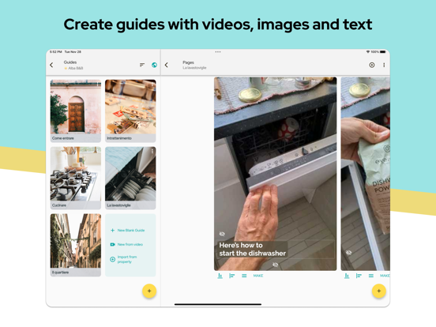This screenshot has width=436, height=327.
Task: Toggle the hidden-eye icon above the dishwasher caption
Action: pos(222,234)
